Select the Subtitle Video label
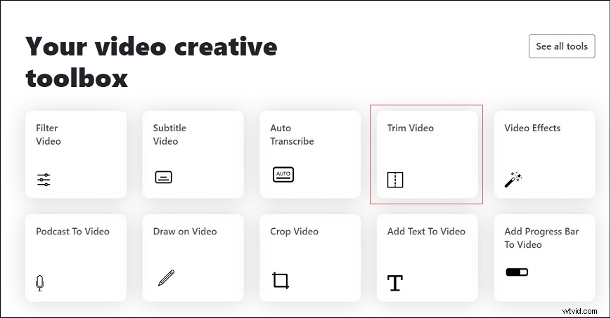Image resolution: width=611 pixels, height=318 pixels. 169,134
